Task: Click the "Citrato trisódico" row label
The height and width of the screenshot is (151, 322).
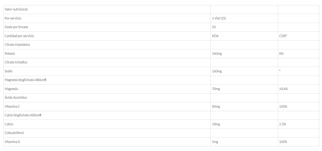Action: click(x=16, y=62)
